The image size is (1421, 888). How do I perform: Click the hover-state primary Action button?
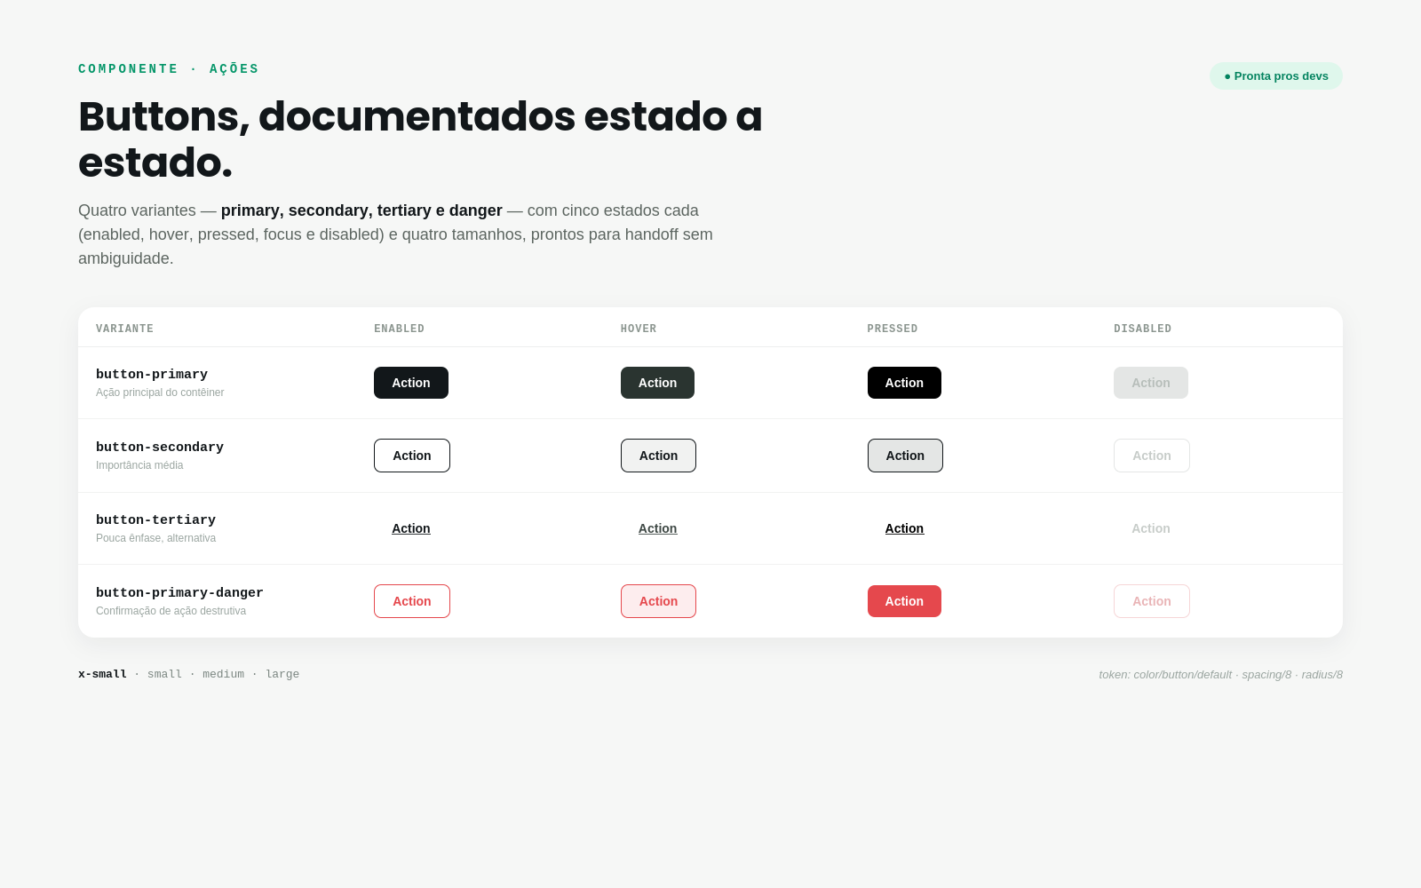point(657,383)
